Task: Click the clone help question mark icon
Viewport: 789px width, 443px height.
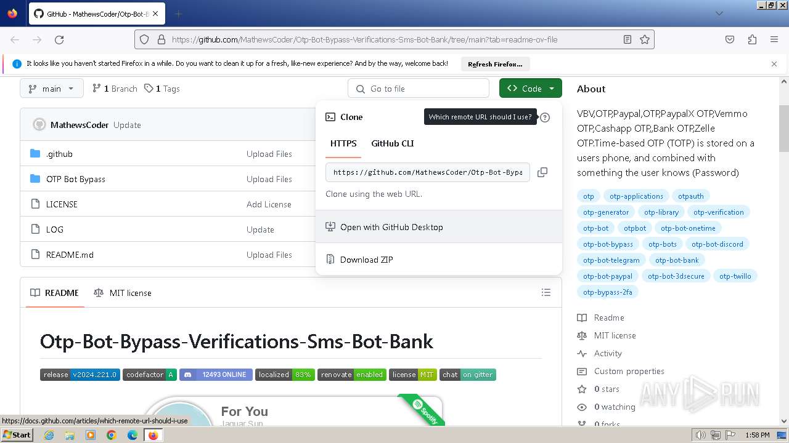Action: 545,117
